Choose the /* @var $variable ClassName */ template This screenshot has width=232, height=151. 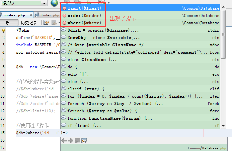tap(140, 45)
